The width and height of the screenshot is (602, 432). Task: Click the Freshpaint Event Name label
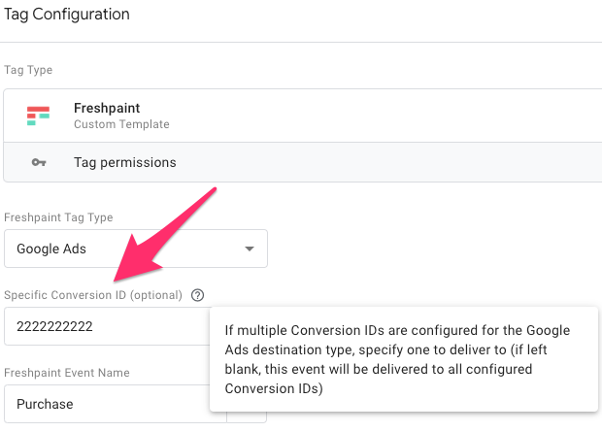coord(67,373)
